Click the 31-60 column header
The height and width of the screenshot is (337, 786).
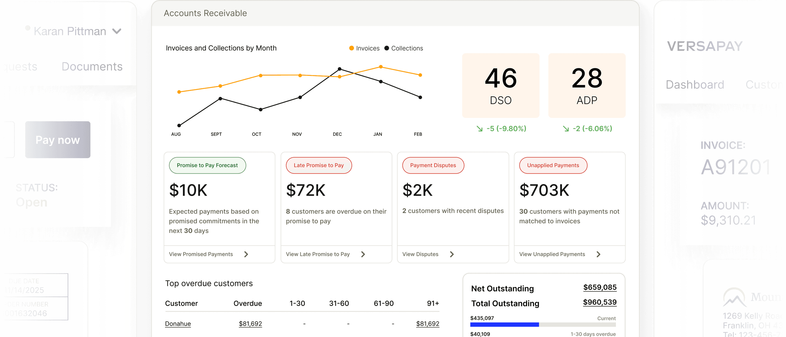(x=339, y=304)
